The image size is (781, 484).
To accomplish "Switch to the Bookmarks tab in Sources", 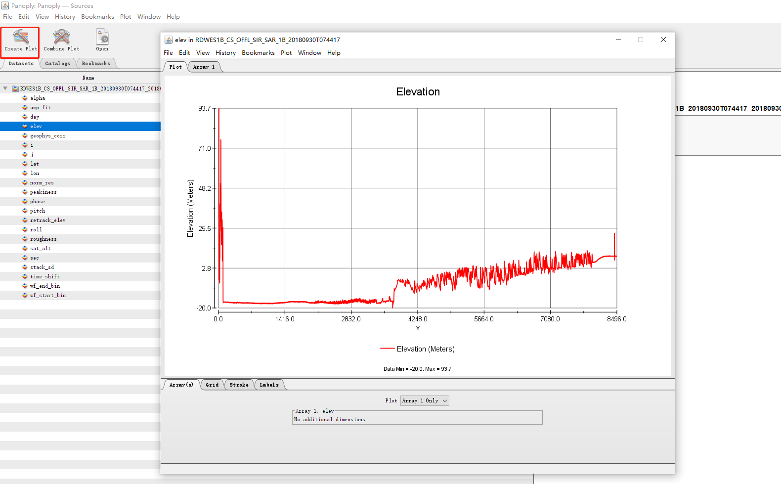I will (96, 63).
